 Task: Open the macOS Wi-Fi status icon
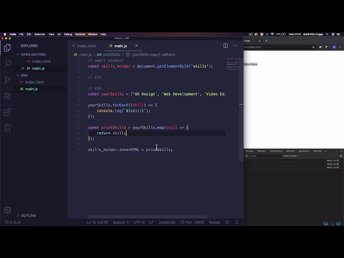[x=273, y=34]
